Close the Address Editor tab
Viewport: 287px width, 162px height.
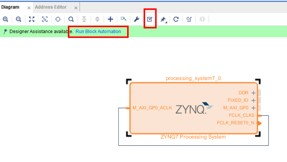pyautogui.click(x=76, y=8)
